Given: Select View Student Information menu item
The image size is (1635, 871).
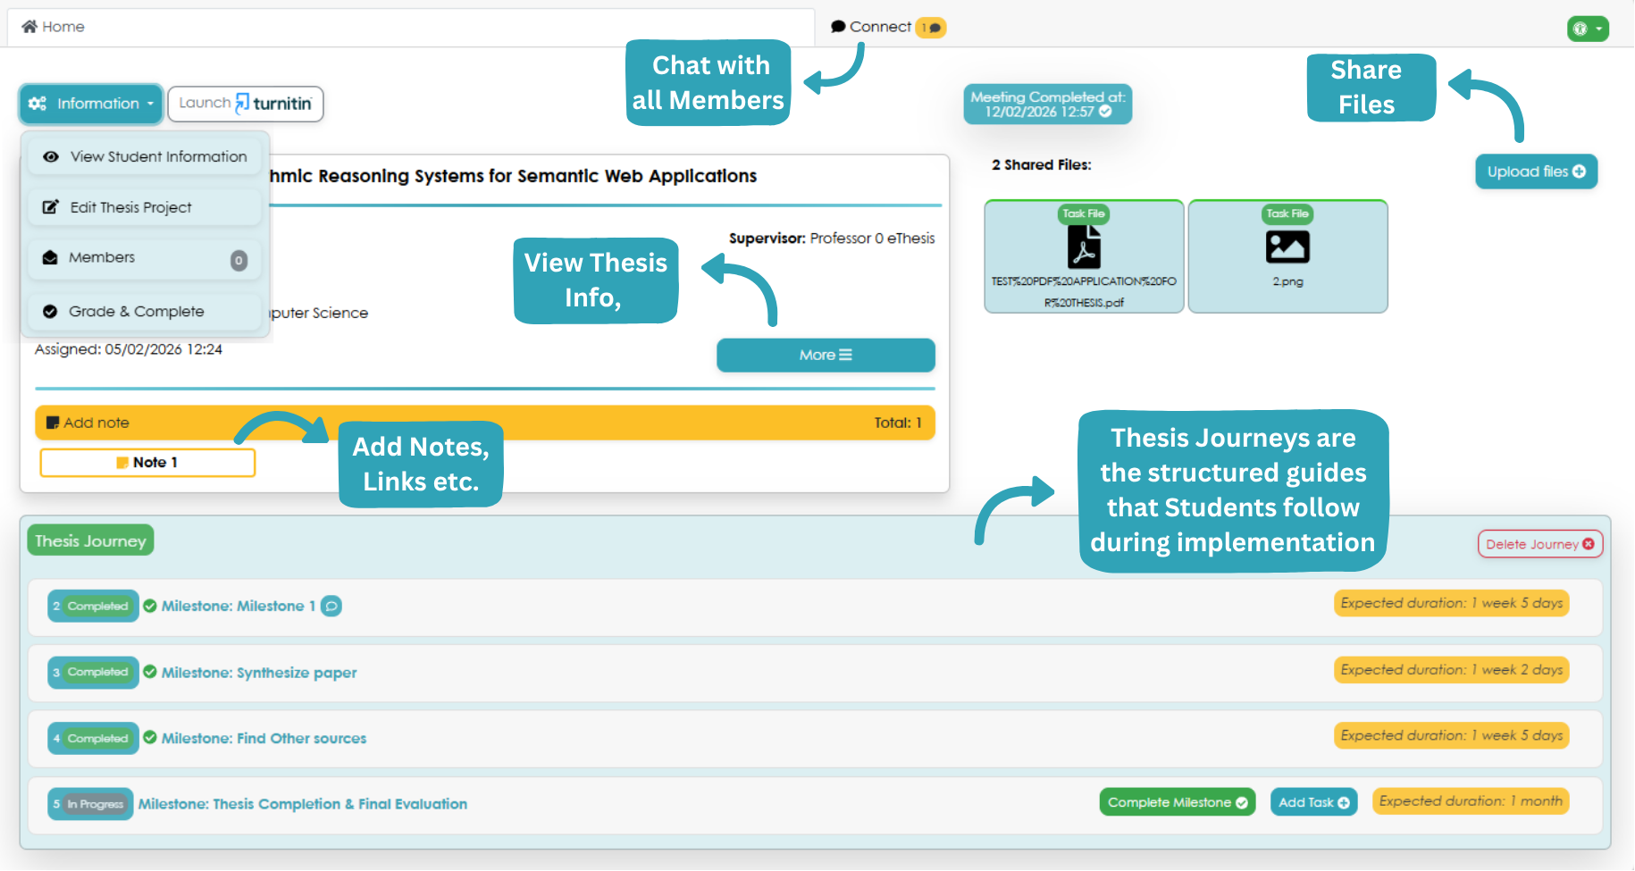Looking at the screenshot, I should pos(145,156).
